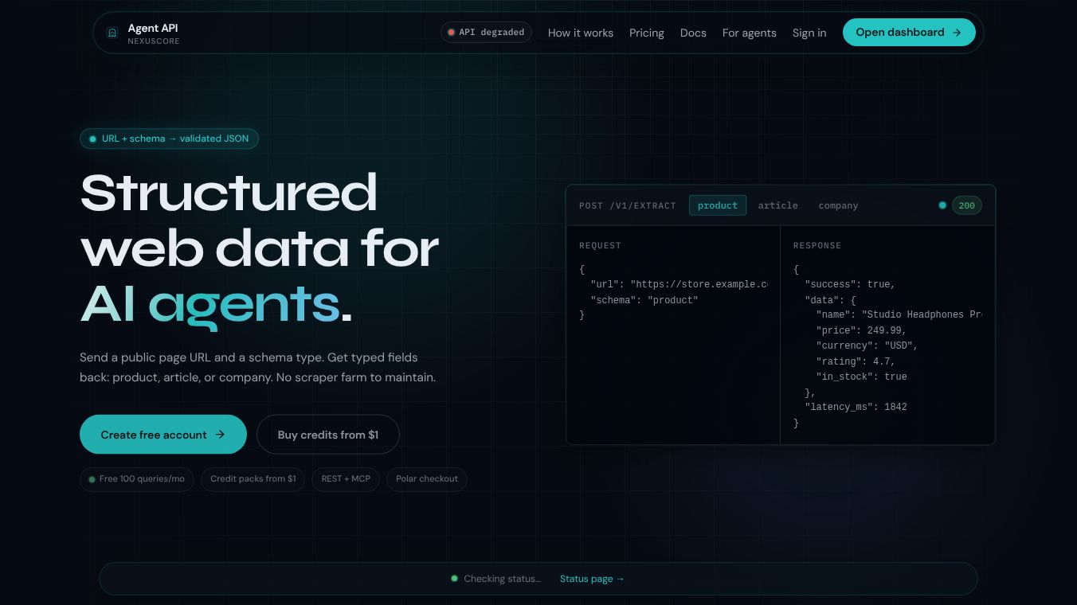
Task: Click the POST /V1/EXTRACT label
Action: [x=628, y=205]
